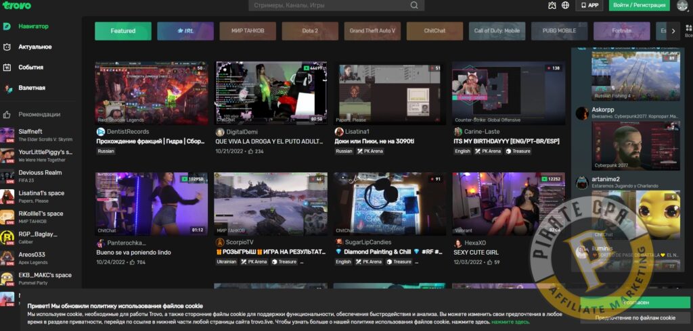Click Askorpp avatar in right panel
693x331 pixels.
(x=581, y=113)
